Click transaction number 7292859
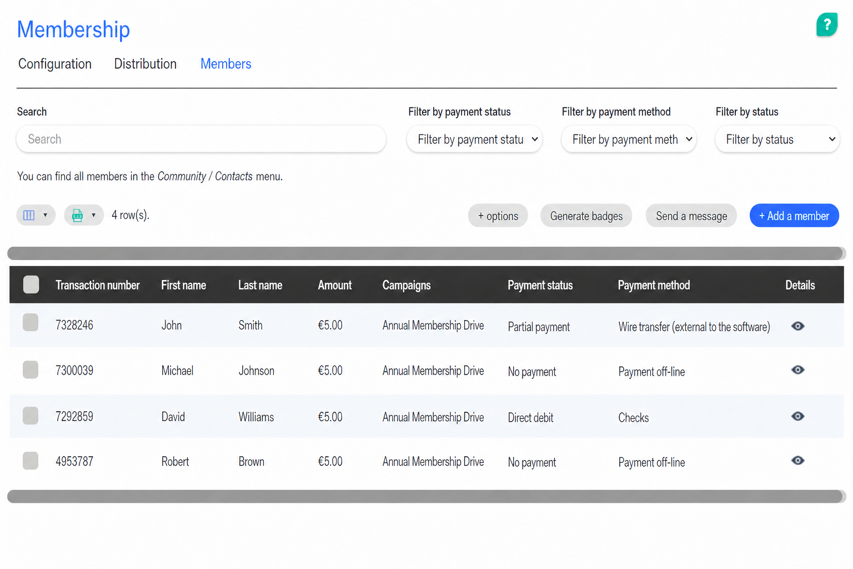This screenshot has height=569, width=853. pyautogui.click(x=74, y=417)
